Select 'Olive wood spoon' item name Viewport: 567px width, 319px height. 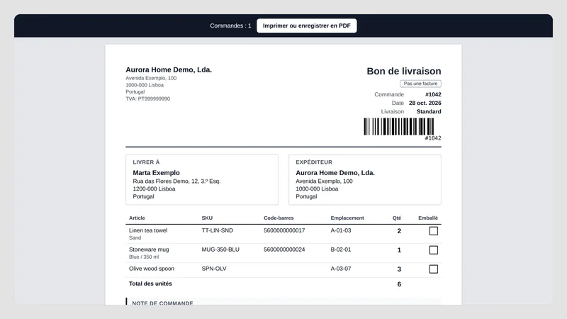click(152, 269)
